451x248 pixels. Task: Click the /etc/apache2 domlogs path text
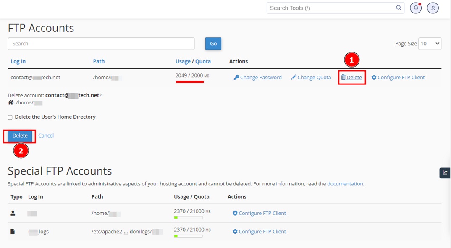(127, 232)
